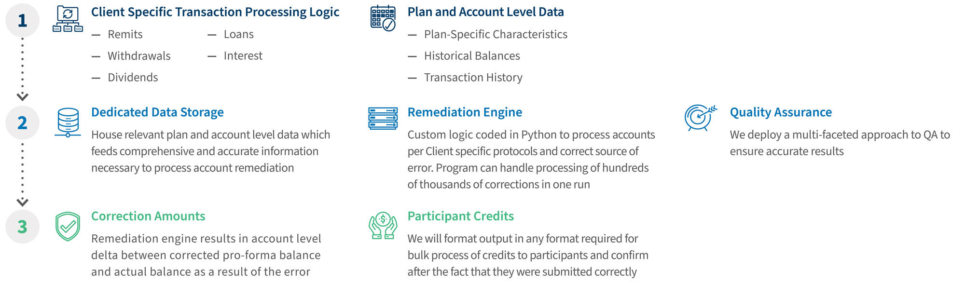The width and height of the screenshot is (965, 284).
Task: Click the green step 3 circle
Action: tap(22, 227)
